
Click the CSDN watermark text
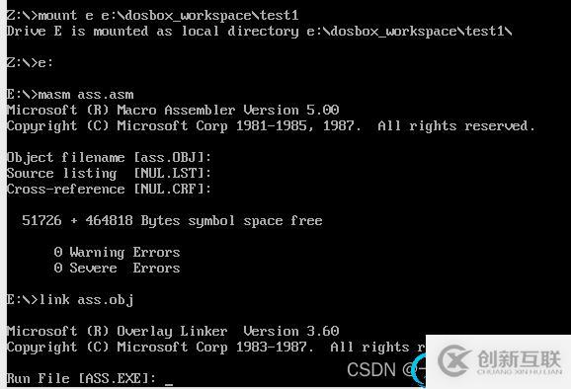371,370
